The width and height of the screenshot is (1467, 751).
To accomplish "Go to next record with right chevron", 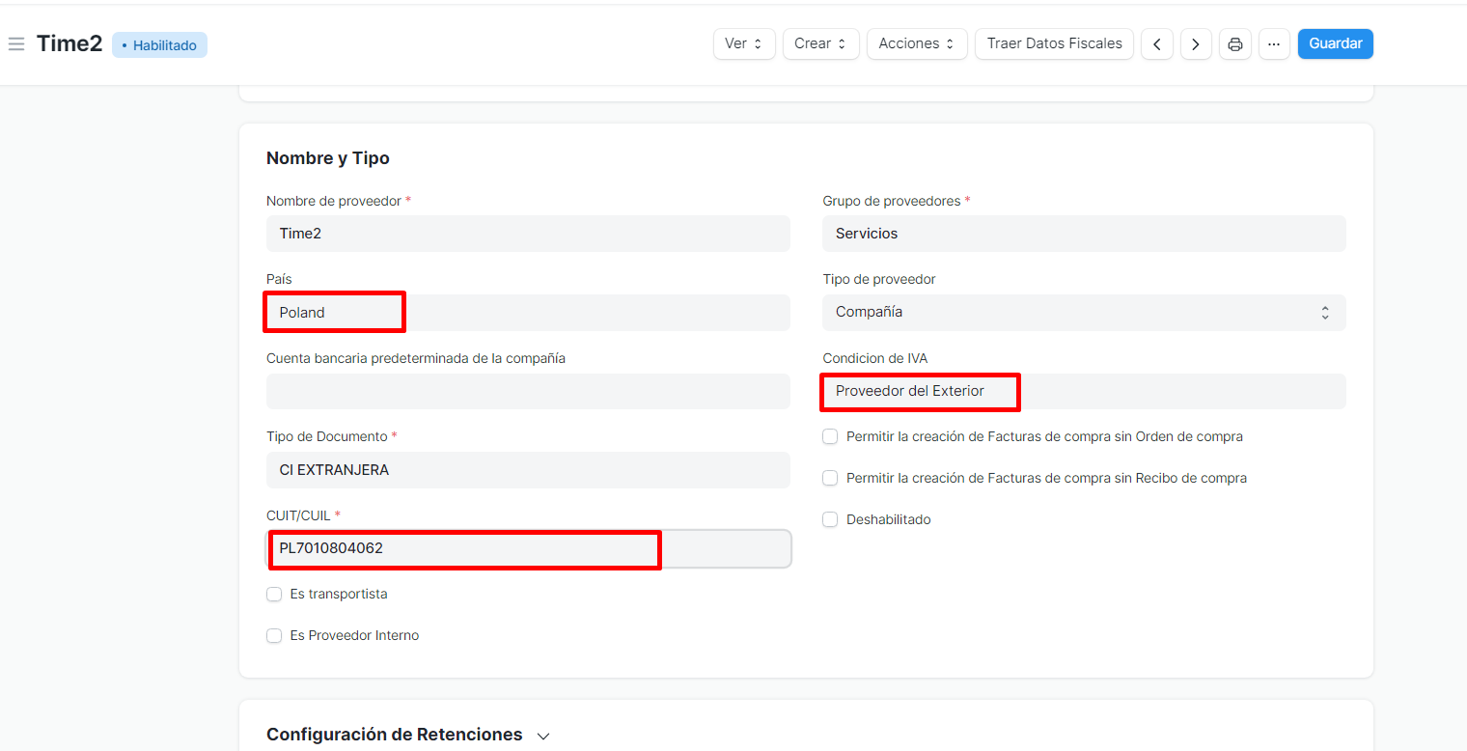I will [x=1196, y=43].
